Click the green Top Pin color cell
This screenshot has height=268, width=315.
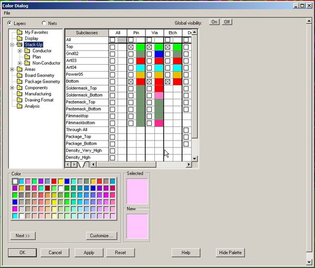coord(140,47)
